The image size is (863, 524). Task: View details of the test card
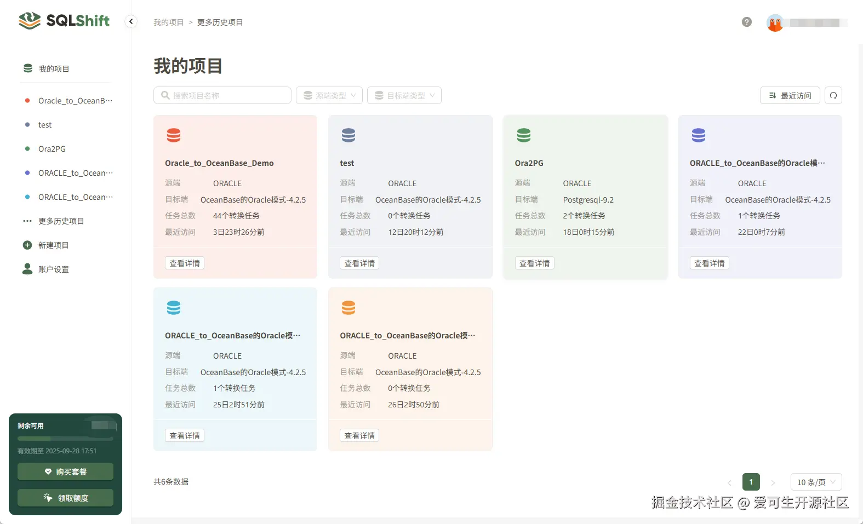click(x=359, y=263)
